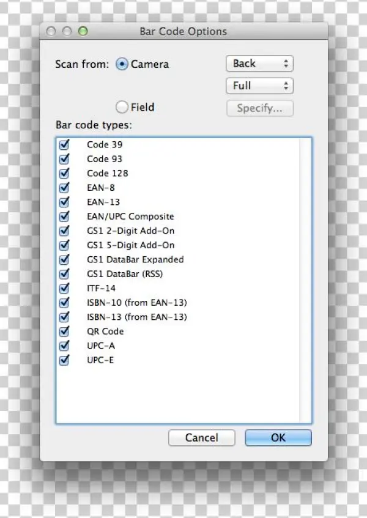
Task: Uncheck EAN/UPC Composite checkbox
Action: pos(64,216)
